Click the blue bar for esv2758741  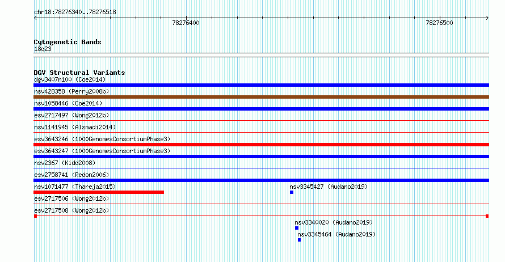(x=261, y=180)
